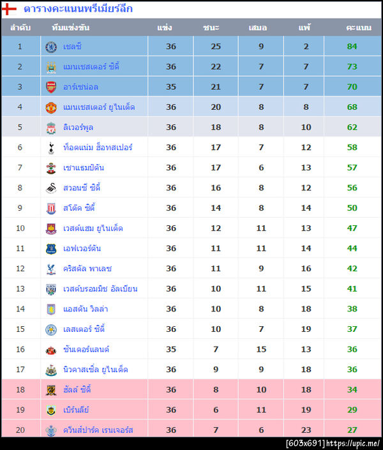Image resolution: width=383 pixels, height=450 pixels.
Task: Click the Tottenham Hotspur crest icon
Action: tap(51, 147)
